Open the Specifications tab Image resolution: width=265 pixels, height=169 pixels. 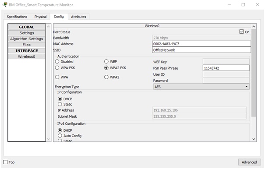17,17
